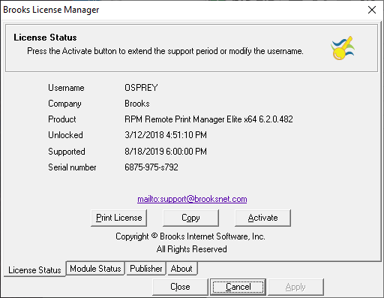384x298 pixels.
Task: Cancel the dialog
Action: (x=238, y=287)
